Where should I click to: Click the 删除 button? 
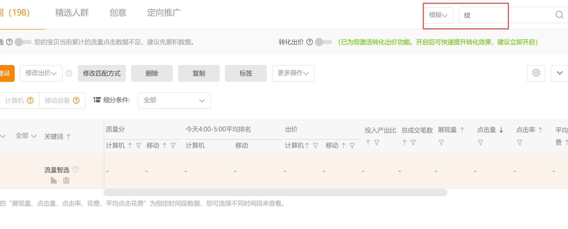tap(152, 73)
